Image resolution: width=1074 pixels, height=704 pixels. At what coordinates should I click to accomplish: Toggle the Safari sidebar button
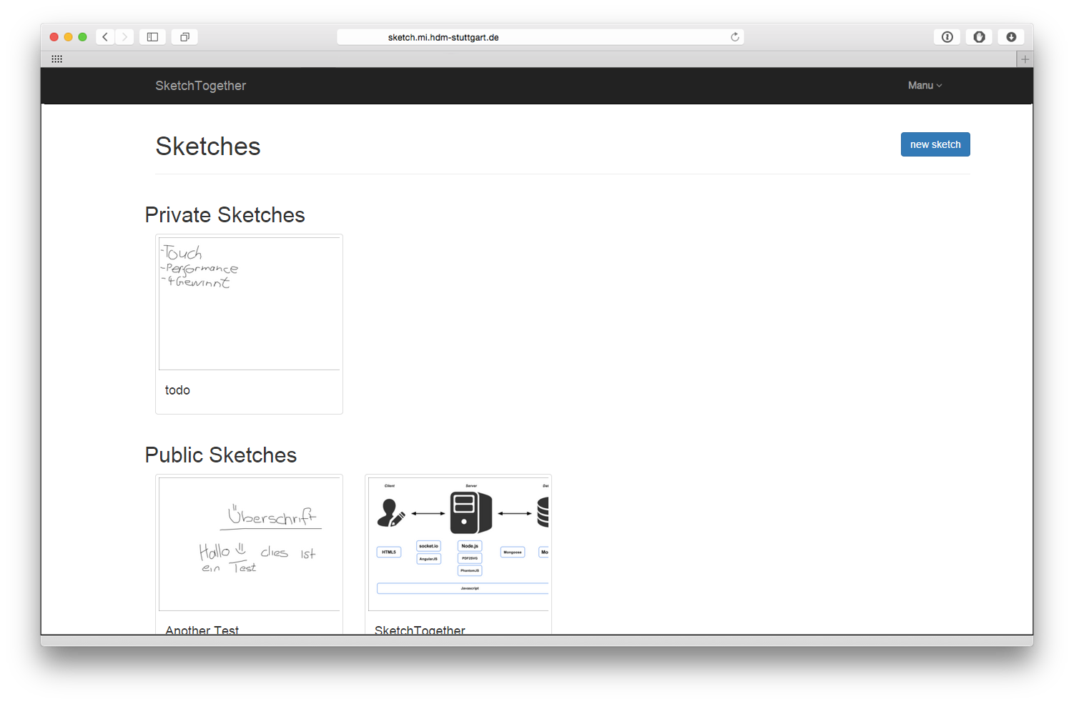[x=152, y=37]
